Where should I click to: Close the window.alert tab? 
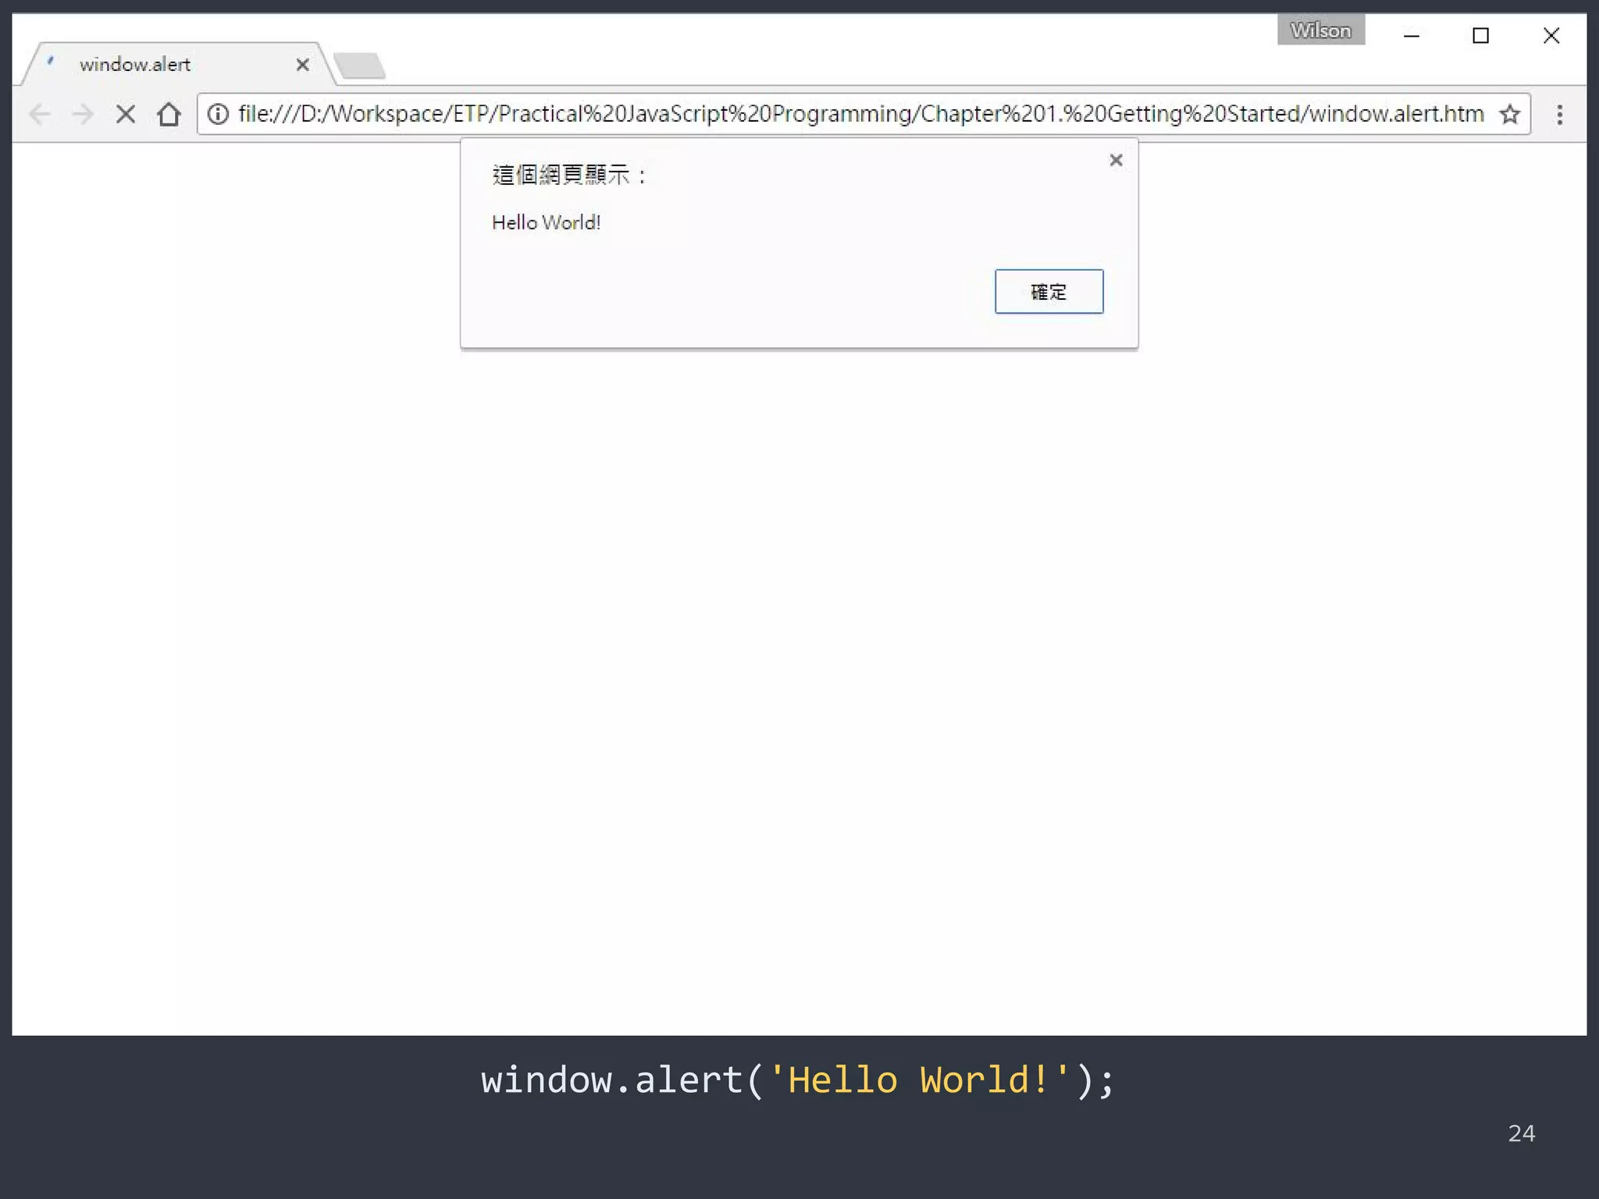pos(302,65)
